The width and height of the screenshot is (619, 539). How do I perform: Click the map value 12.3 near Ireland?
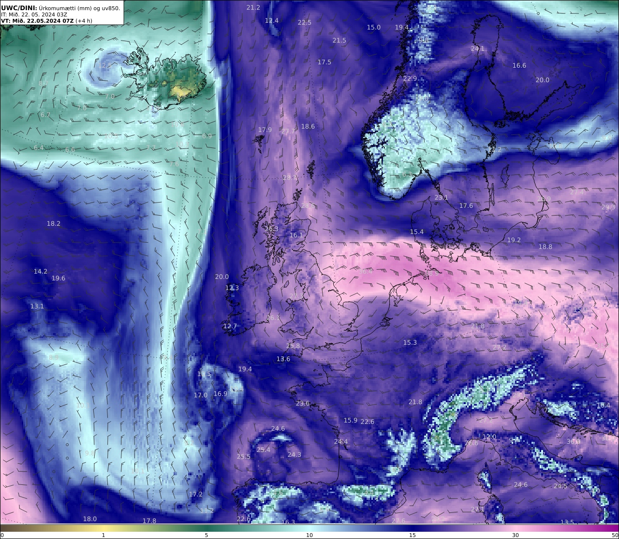click(232, 288)
